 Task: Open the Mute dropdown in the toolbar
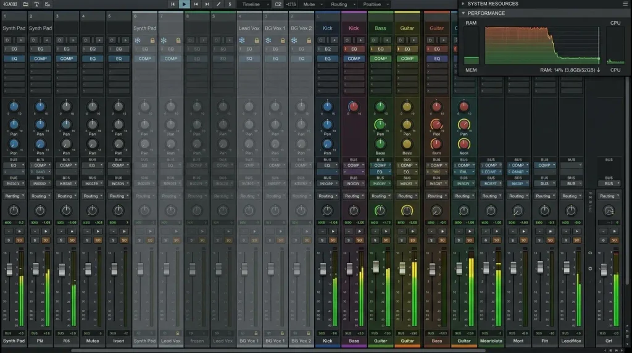pyautogui.click(x=313, y=4)
